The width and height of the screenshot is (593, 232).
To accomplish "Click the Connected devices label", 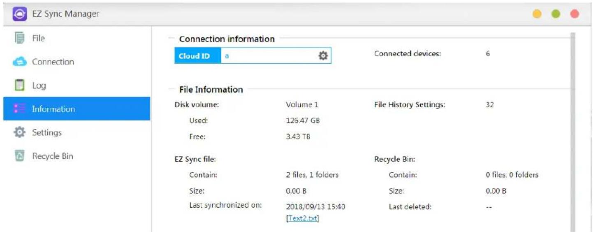I will click(x=408, y=53).
